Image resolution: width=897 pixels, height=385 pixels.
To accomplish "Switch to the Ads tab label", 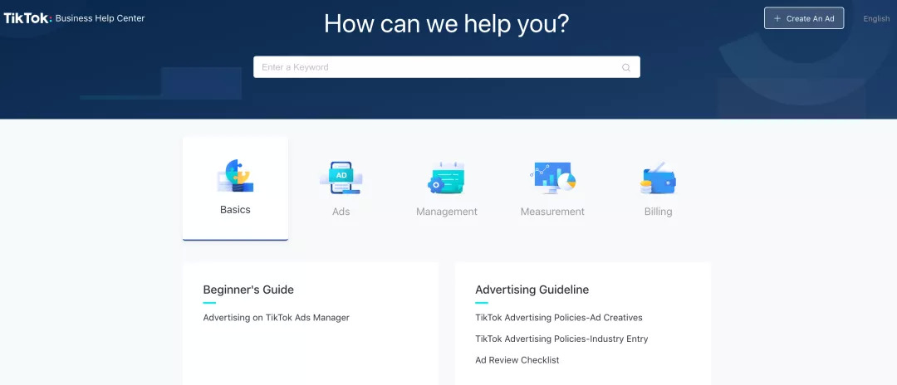I will [341, 212].
